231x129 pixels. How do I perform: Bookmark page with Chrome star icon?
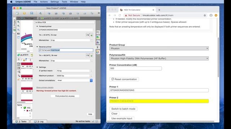205,15
